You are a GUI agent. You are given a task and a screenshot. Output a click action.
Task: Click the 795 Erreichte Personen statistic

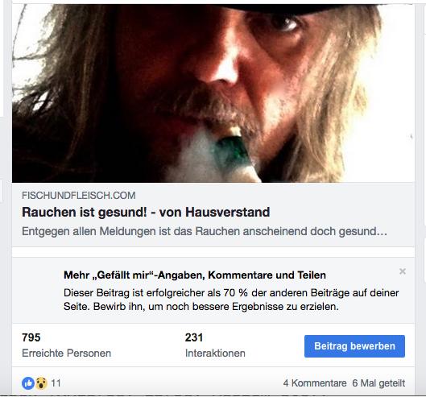tap(67, 345)
